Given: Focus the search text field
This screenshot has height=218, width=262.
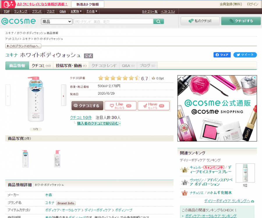Looking at the screenshot, I should (114, 21).
